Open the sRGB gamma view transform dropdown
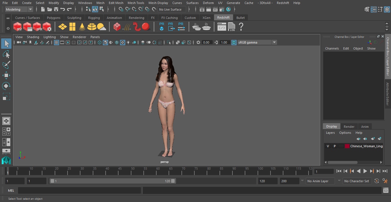 [x=257, y=42]
